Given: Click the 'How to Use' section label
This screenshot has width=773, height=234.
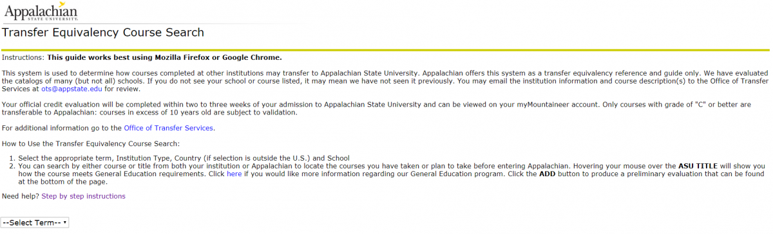Looking at the screenshot, I should (91, 143).
